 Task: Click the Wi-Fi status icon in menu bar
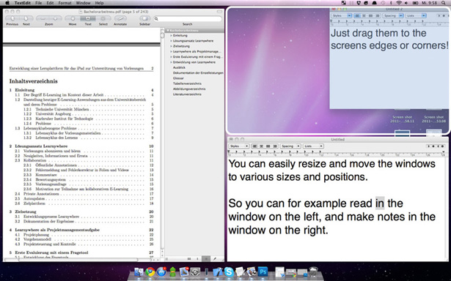pyautogui.click(x=399, y=3)
